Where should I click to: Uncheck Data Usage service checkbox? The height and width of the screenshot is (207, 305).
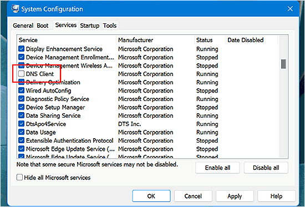22,132
